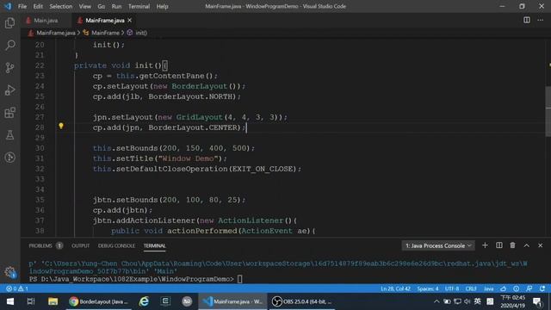The image size is (551, 310).
Task: Open the bottom activity bar icon above settings
Action: (x=9, y=157)
